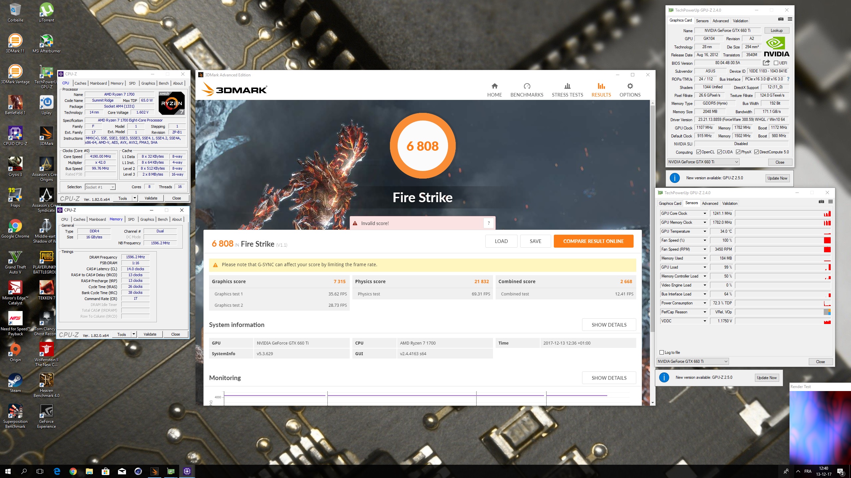Viewport: 851px width, 478px height.
Task: Launch µTorrent from the desktop
Action: point(47,13)
